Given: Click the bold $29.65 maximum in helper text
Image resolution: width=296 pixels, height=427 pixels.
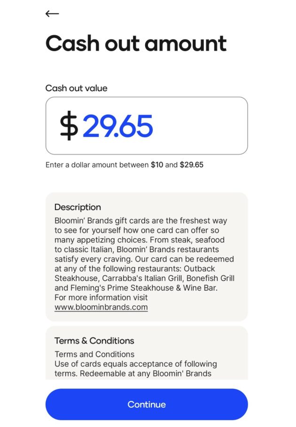Looking at the screenshot, I should coord(192,165).
